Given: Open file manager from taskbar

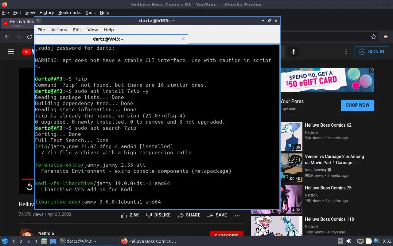Looking at the screenshot, I should point(44,241).
